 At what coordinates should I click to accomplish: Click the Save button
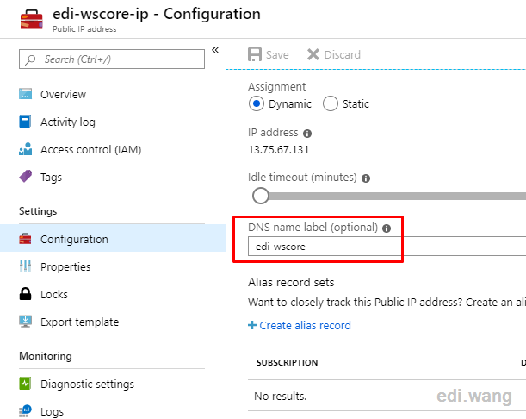pyautogui.click(x=269, y=54)
